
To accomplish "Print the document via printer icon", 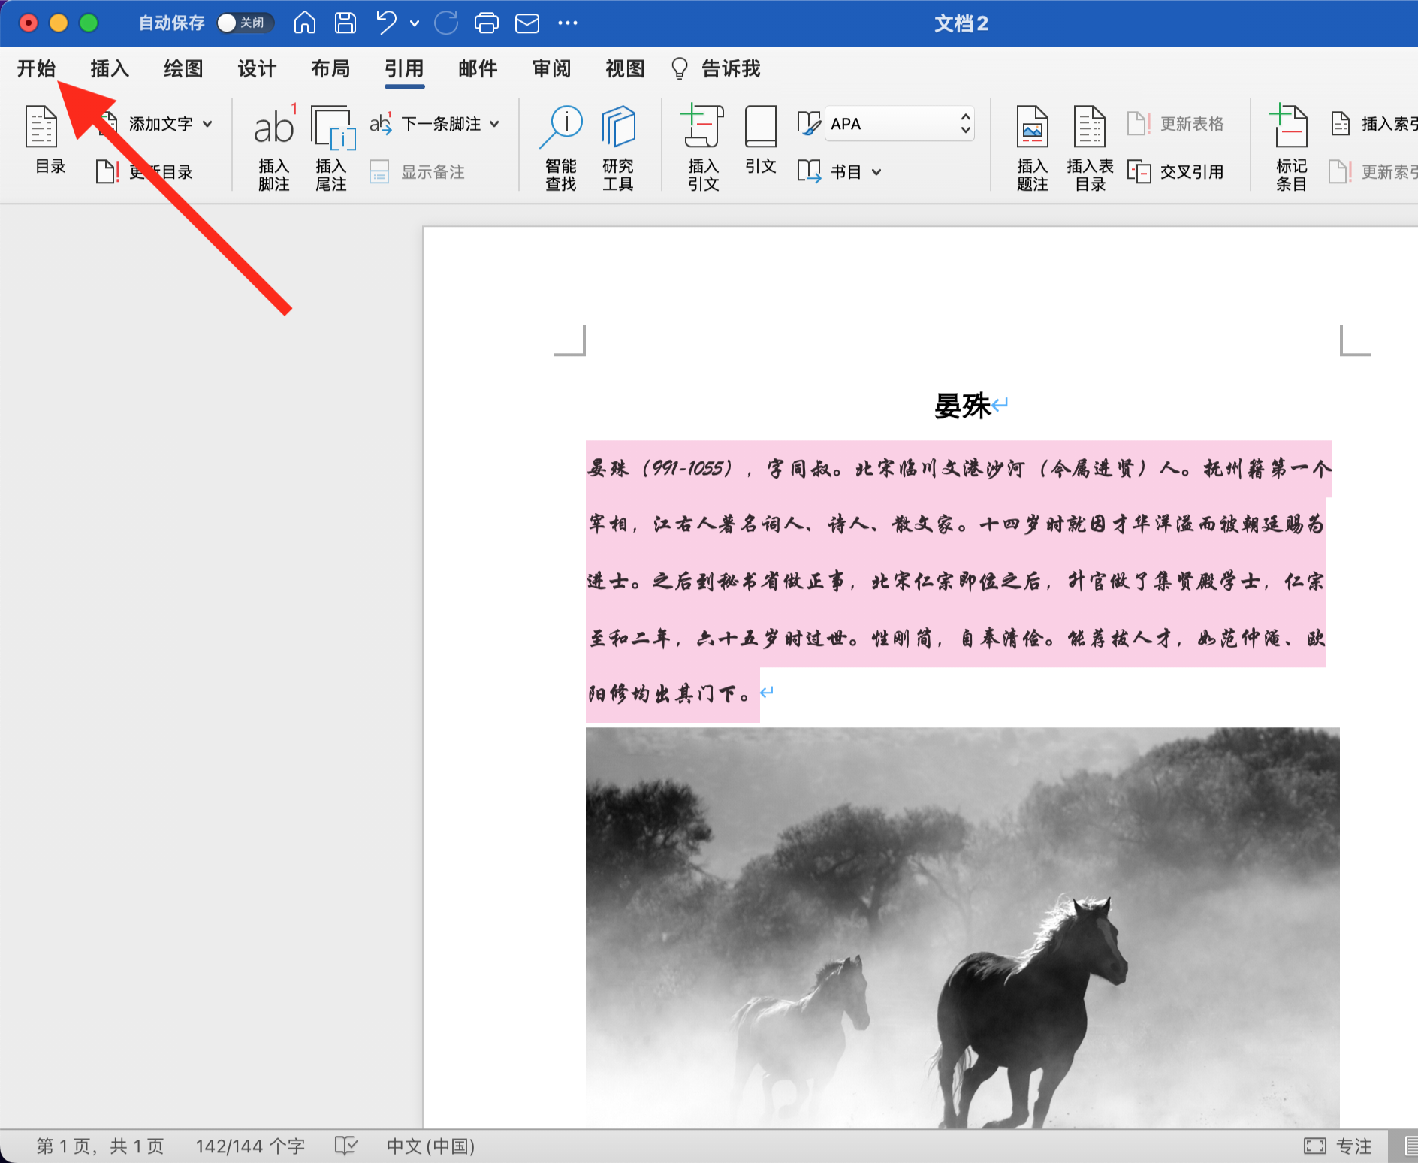I will coord(487,23).
